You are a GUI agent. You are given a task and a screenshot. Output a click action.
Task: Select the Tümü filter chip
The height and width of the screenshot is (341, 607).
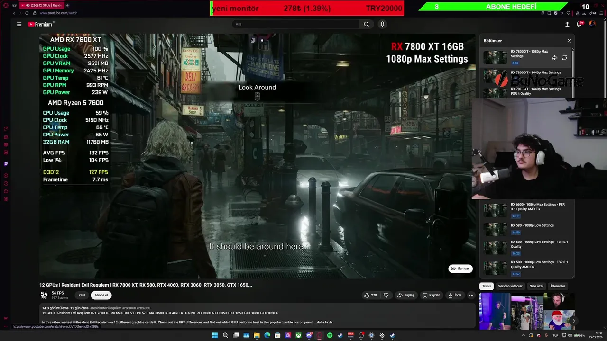point(487,286)
